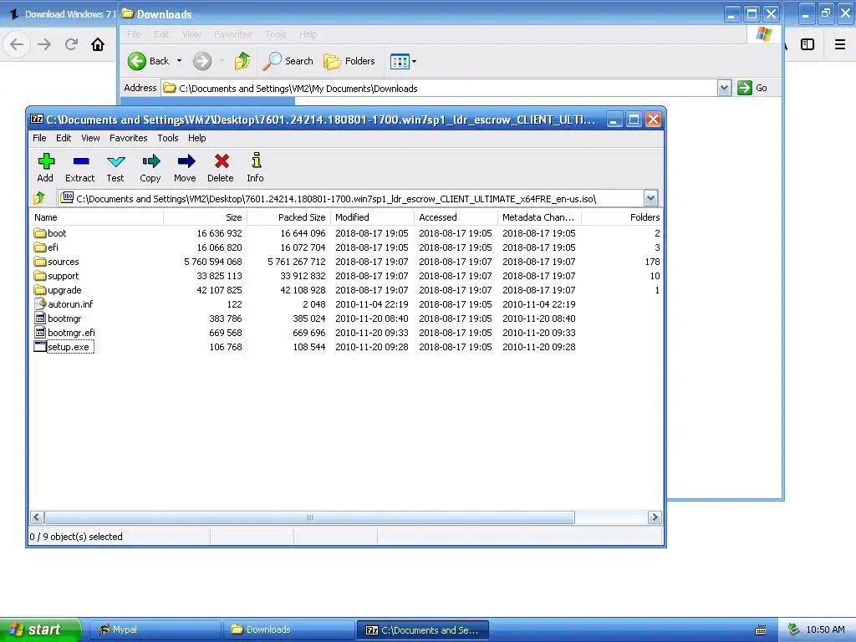Select the setup.exe file icon

(40, 347)
